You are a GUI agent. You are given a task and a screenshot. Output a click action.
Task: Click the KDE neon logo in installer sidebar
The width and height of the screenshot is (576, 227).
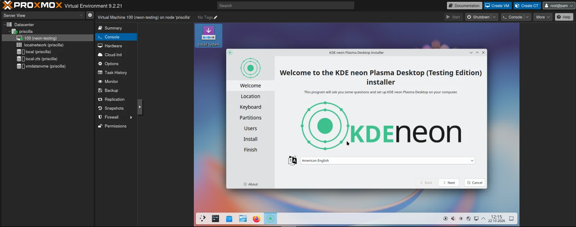click(x=251, y=68)
